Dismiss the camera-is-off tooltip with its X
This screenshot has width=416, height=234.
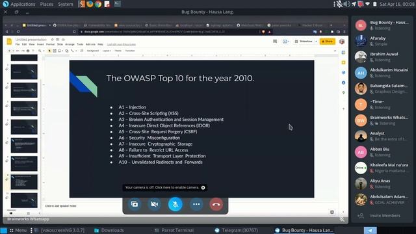[203, 188]
